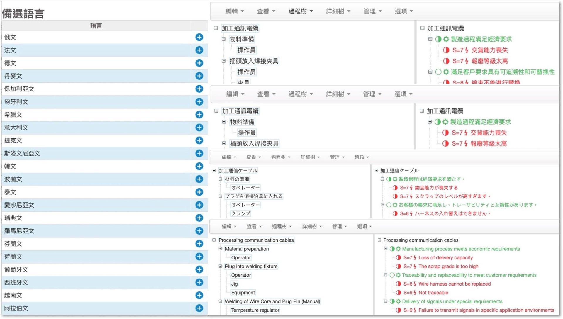The height and width of the screenshot is (319, 563).
Task: Collapse the Plug into welding fixture node
Action: pyautogui.click(x=220, y=266)
